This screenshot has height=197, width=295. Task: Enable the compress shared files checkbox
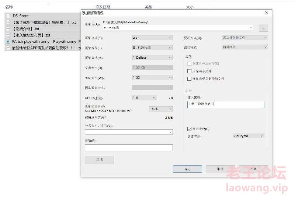189,71
